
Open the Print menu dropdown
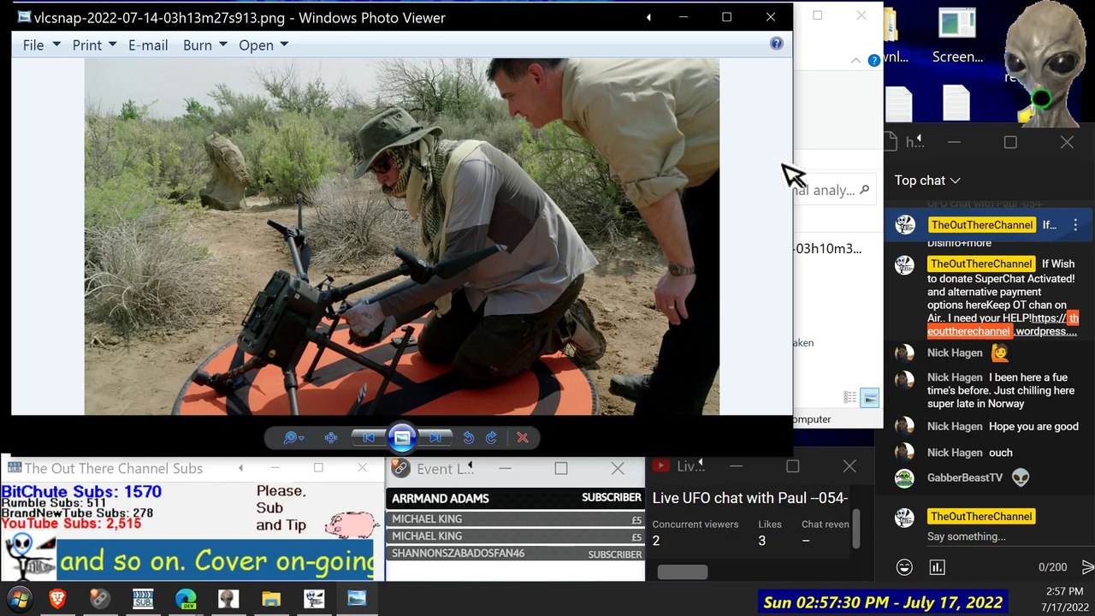94,45
